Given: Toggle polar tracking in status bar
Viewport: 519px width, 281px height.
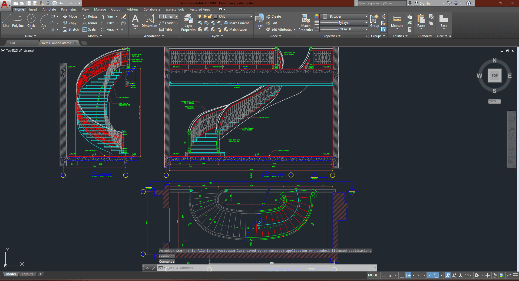Looking at the screenshot, I should 408,275.
